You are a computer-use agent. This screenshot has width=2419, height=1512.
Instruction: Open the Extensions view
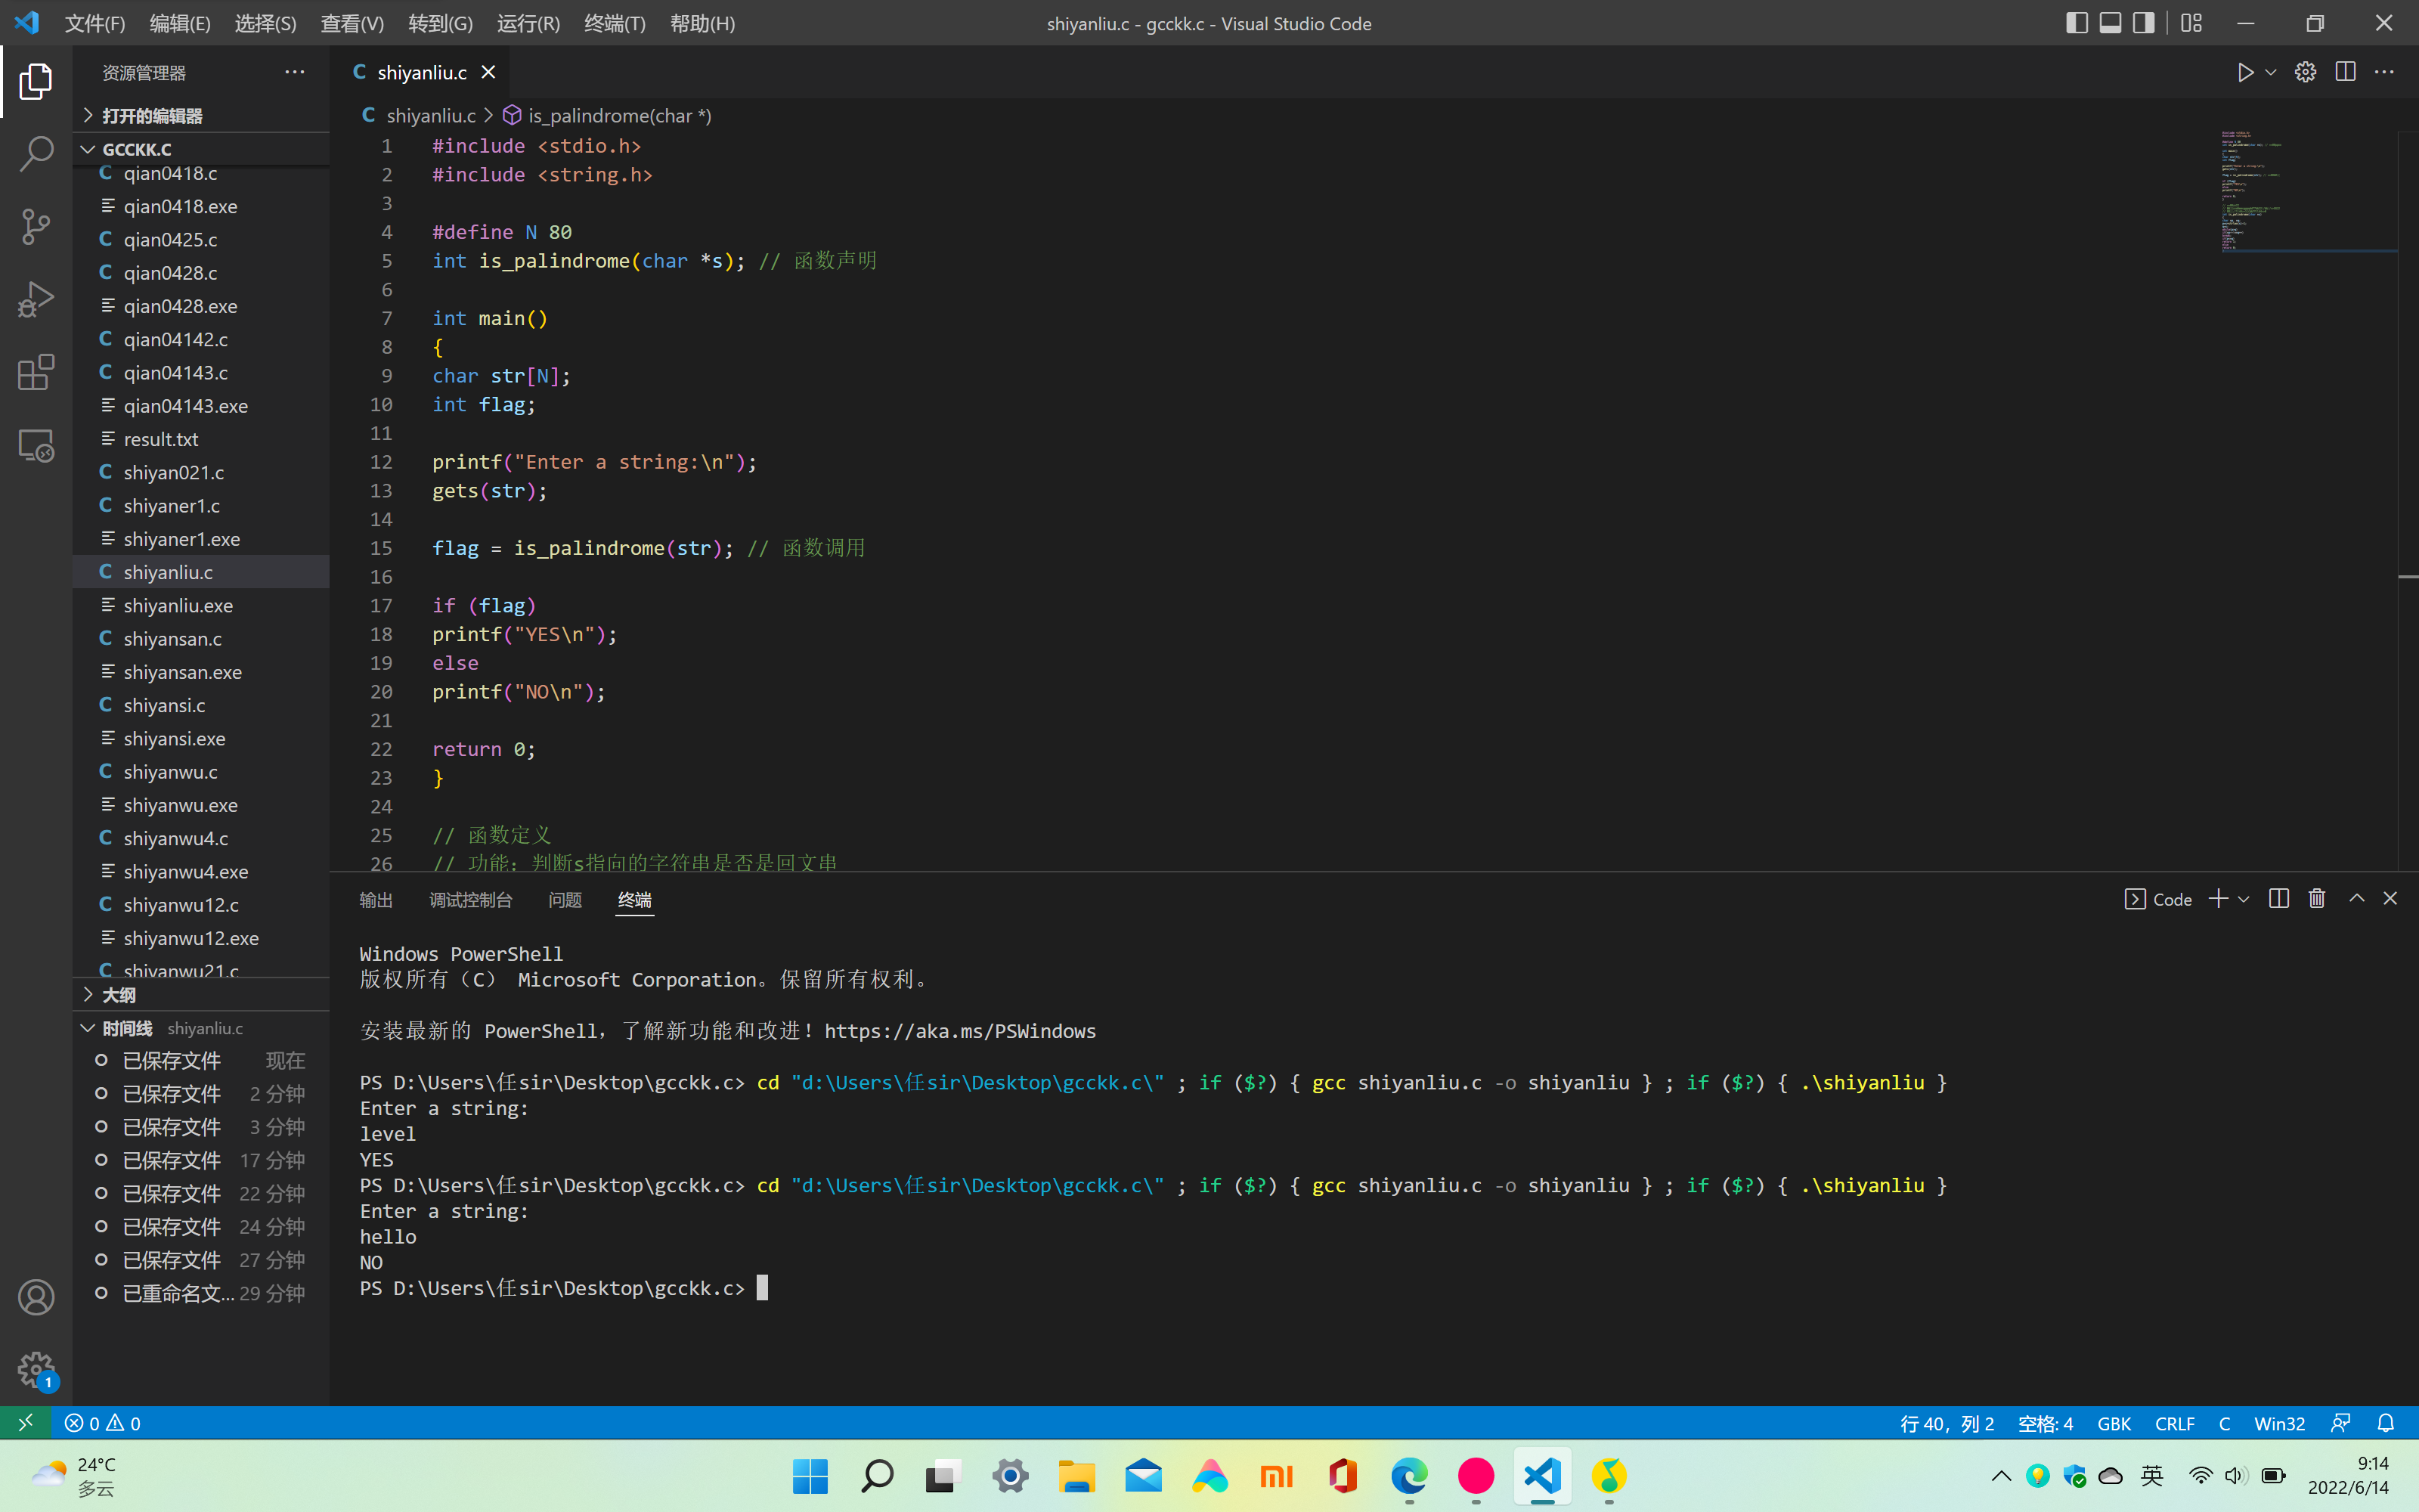(x=36, y=373)
